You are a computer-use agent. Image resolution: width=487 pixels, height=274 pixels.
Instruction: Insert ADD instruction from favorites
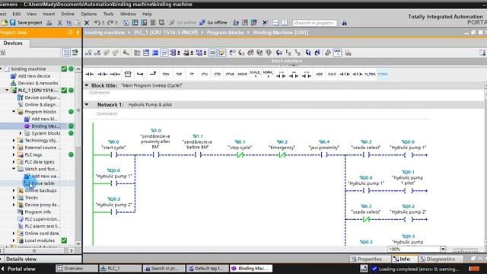click(320, 75)
